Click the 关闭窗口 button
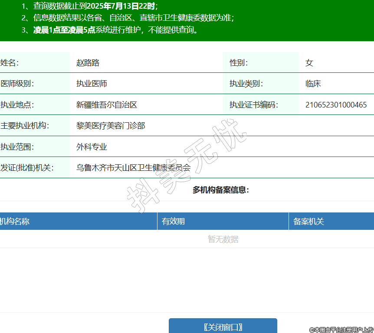This screenshot has height=333, width=374. [223, 326]
